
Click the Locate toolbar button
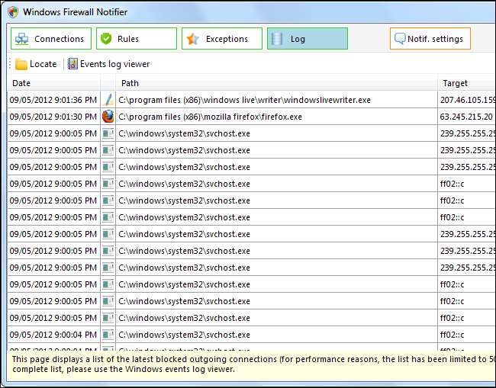(x=36, y=64)
